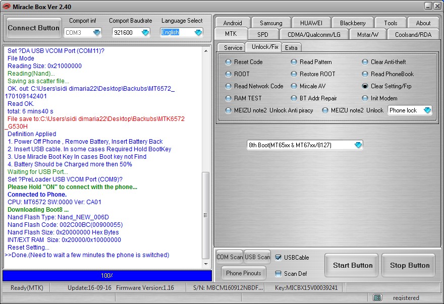Click the Stop Button
The image size is (444, 304).
coord(408,265)
